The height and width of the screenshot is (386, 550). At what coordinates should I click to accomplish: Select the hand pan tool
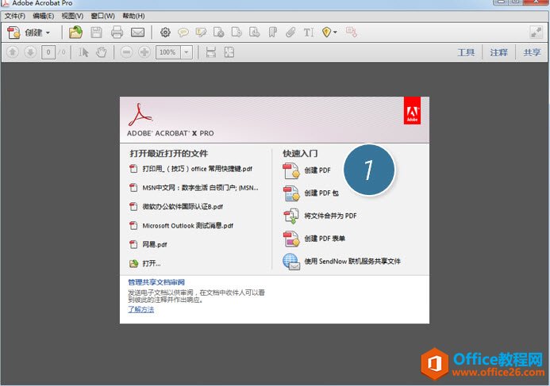coord(102,52)
